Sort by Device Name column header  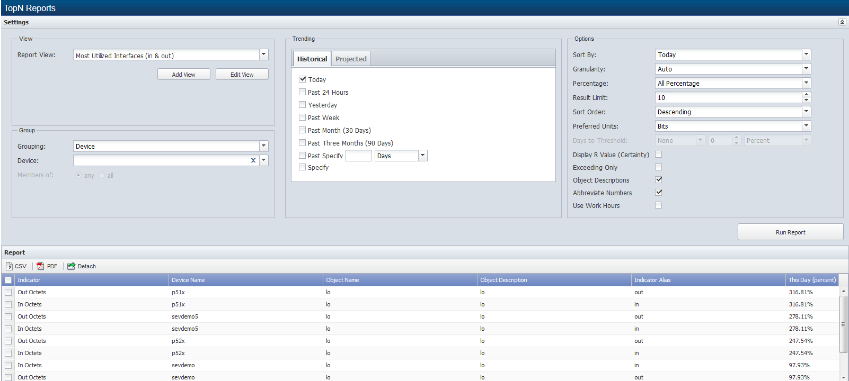click(246, 280)
